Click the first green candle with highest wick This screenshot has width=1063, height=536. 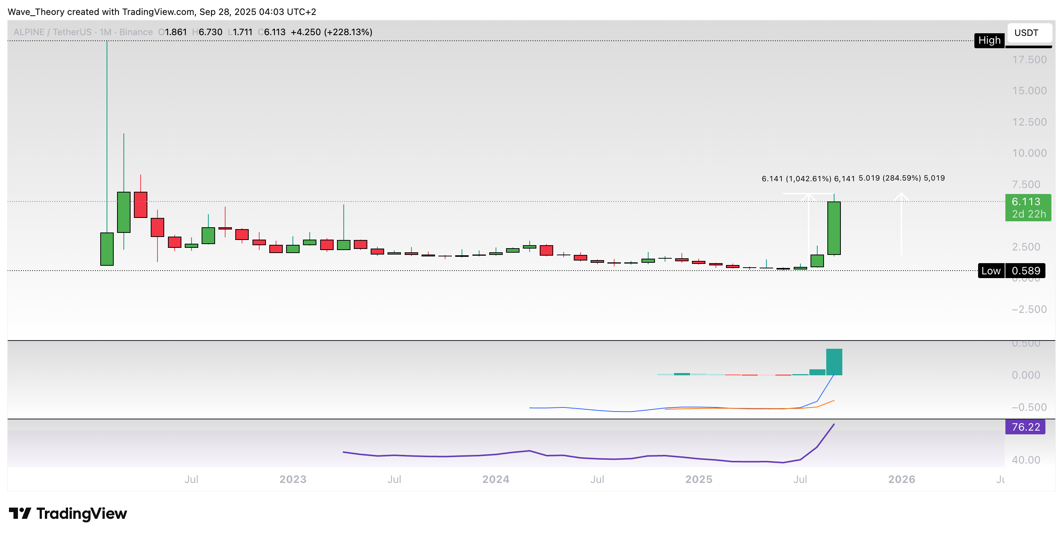pyautogui.click(x=107, y=249)
